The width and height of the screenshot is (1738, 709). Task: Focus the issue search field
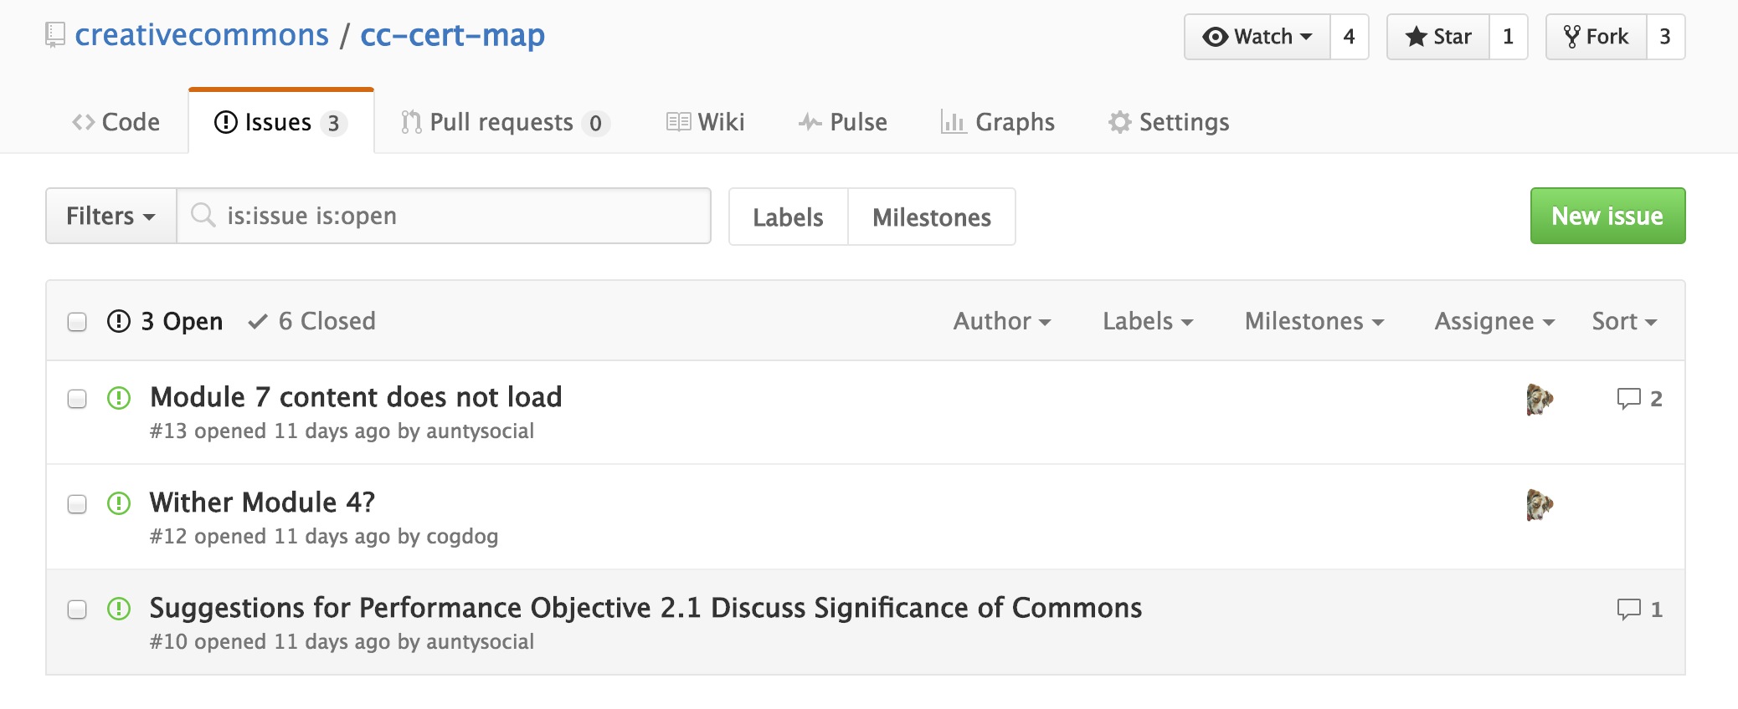(x=452, y=217)
